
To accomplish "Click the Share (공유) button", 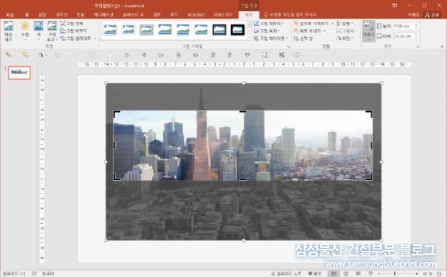I will point(432,15).
